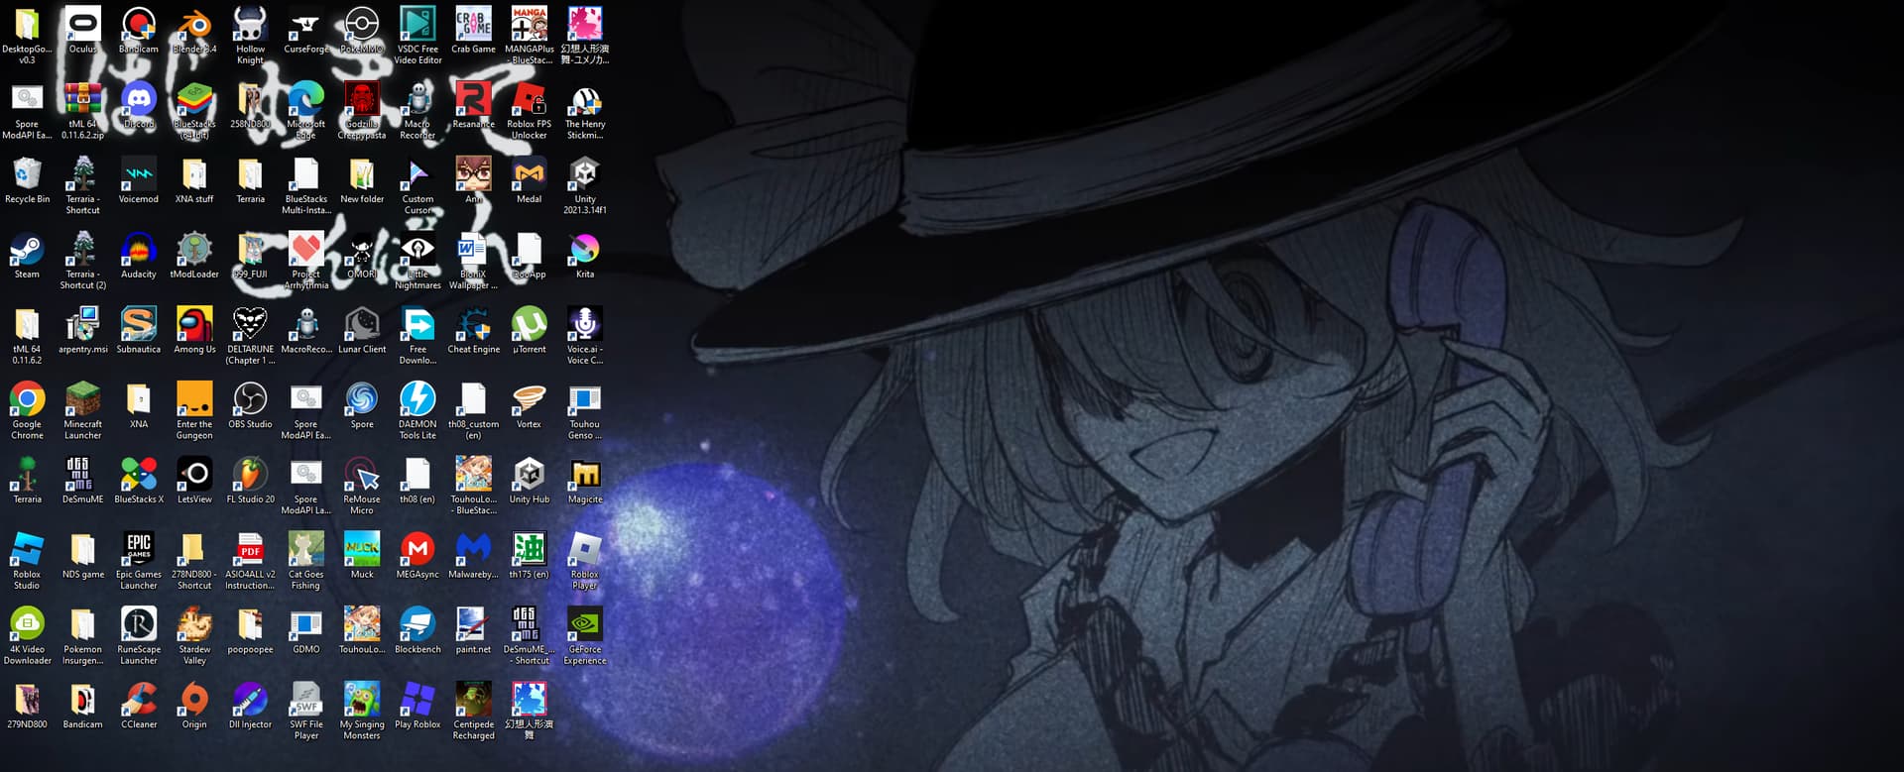Image resolution: width=1904 pixels, height=772 pixels.
Task: Open the Malwarebytes shortcut
Action: coord(473,550)
